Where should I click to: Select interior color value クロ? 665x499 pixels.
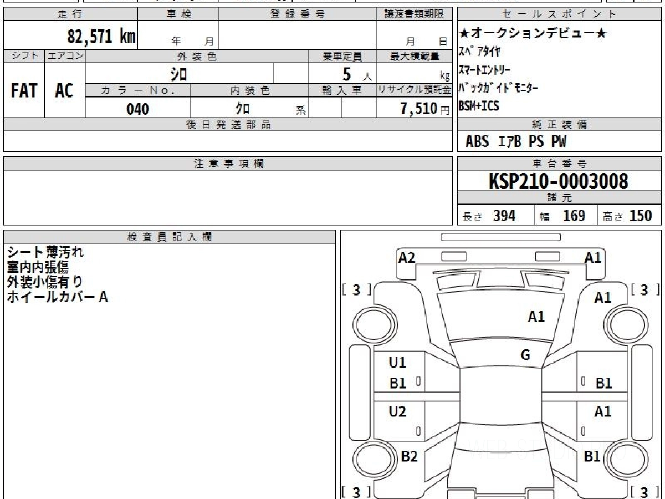coord(243,109)
